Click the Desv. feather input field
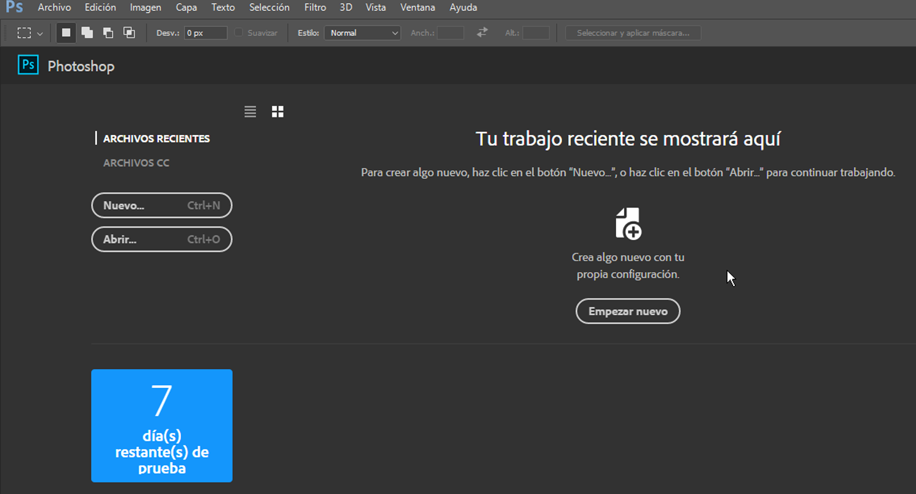 [x=206, y=33]
